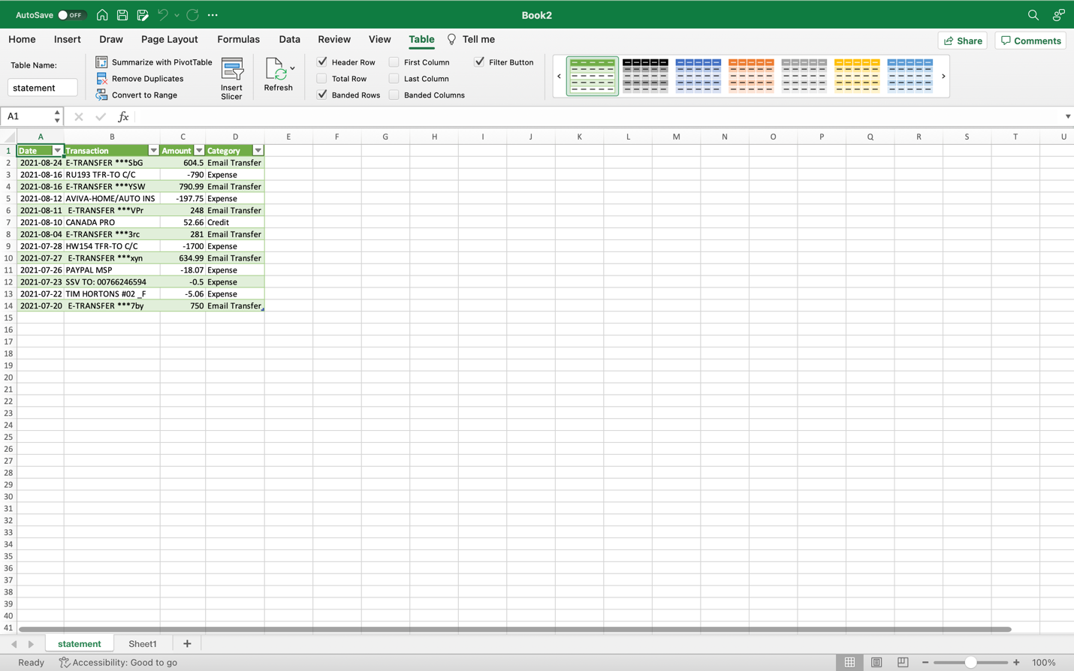This screenshot has height=671, width=1074.
Task: Click the fx insert function icon
Action: click(123, 117)
